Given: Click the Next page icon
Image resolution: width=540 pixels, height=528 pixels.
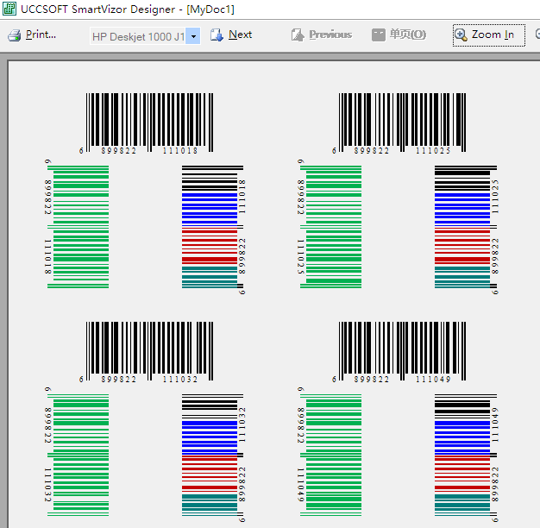Looking at the screenshot, I should click(x=217, y=35).
